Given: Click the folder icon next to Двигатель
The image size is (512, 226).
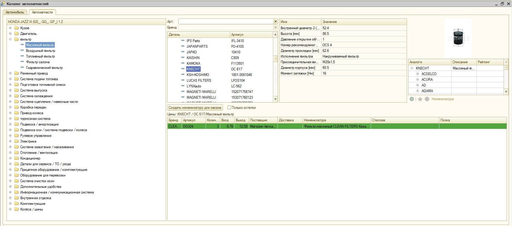Looking at the screenshot, I should tap(16, 34).
